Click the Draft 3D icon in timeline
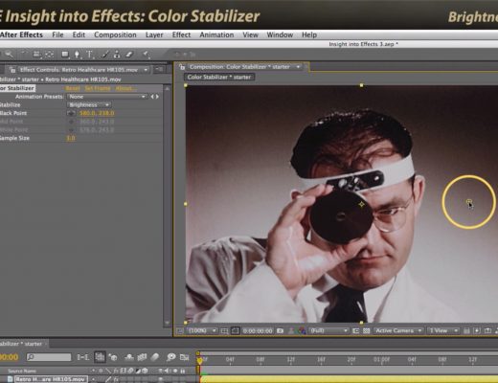This screenshot has width=498, height=383. pos(113,357)
